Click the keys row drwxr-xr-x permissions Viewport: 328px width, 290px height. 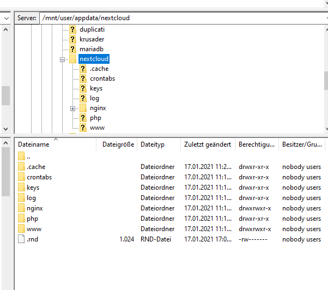[x=254, y=188]
